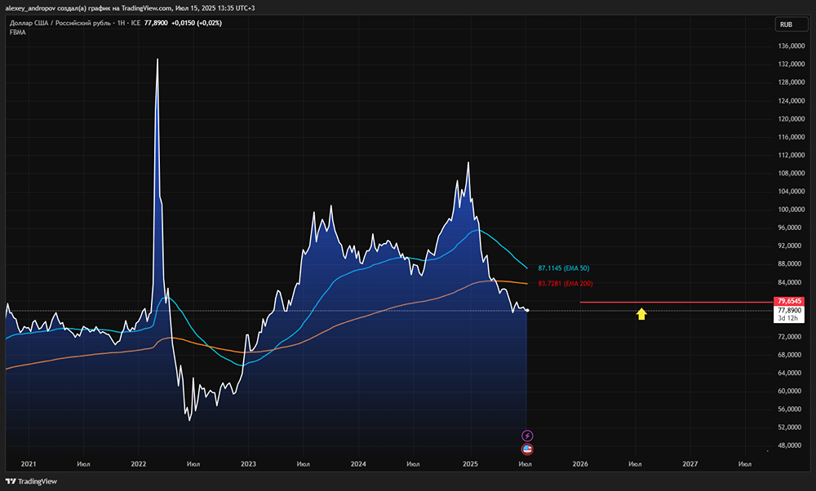Click the 56,0000 price axis label
This screenshot has height=491, width=816.
(x=791, y=409)
